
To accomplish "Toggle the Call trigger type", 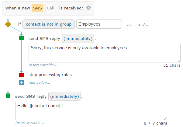I will pyautogui.click(x=50, y=8).
